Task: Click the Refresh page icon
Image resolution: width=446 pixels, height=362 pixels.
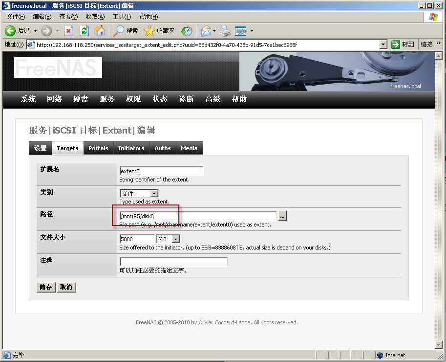Action: (84, 31)
